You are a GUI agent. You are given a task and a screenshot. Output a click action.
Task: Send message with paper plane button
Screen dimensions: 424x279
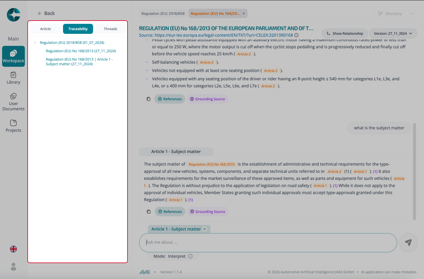[408, 243]
